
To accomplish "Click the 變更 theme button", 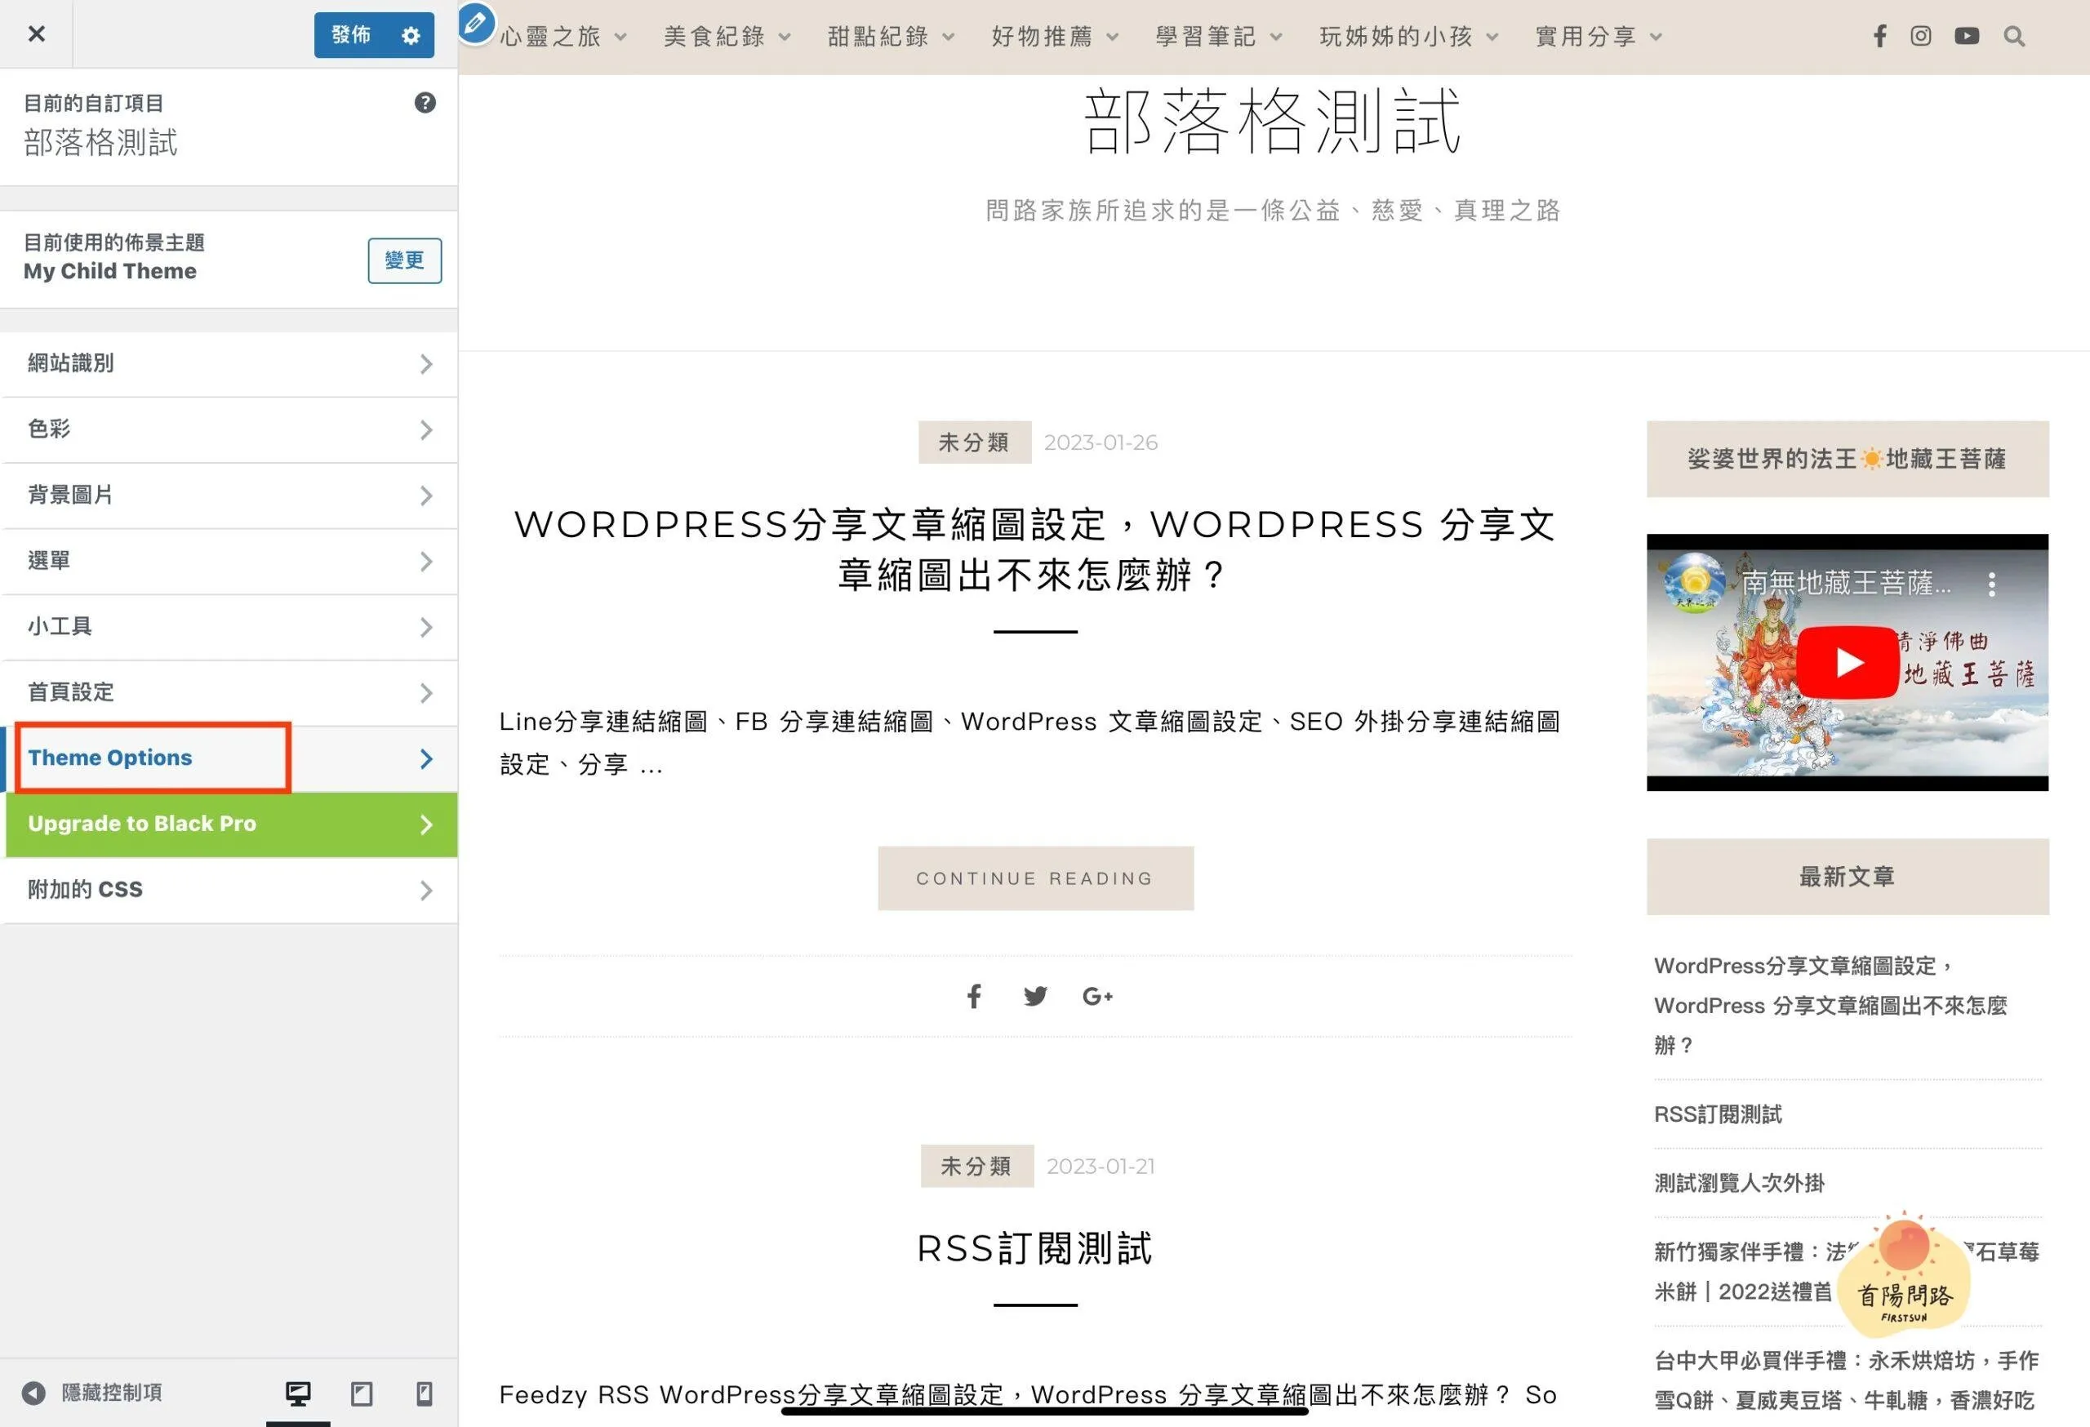I will 404,260.
